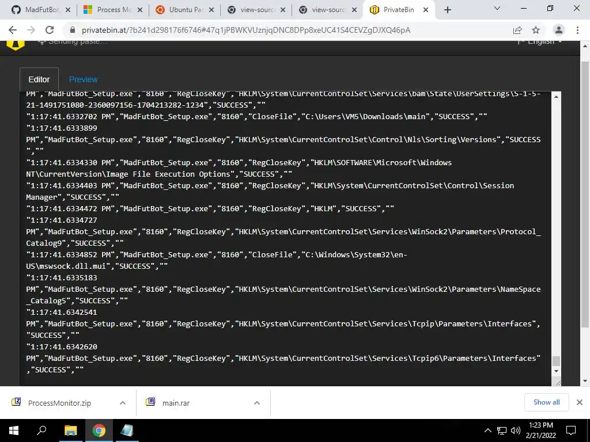
Task: Expand main.rar download options
Action: pyautogui.click(x=256, y=403)
